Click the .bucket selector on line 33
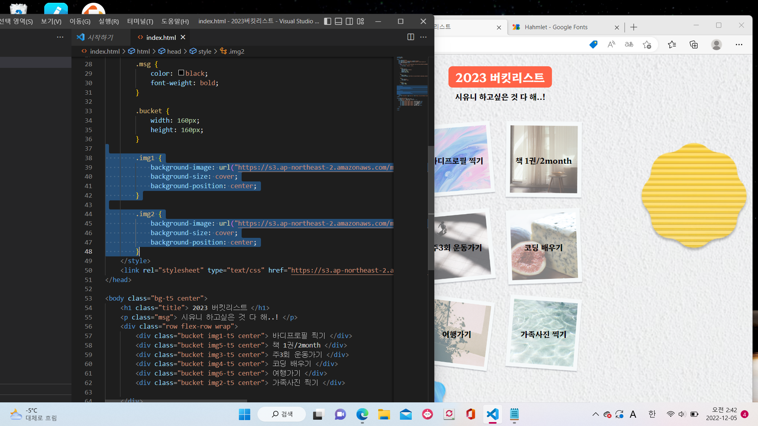758x426 pixels. pos(149,111)
